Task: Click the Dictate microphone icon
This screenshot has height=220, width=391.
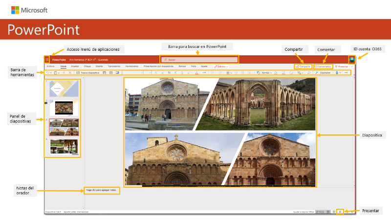Action: click(337, 72)
